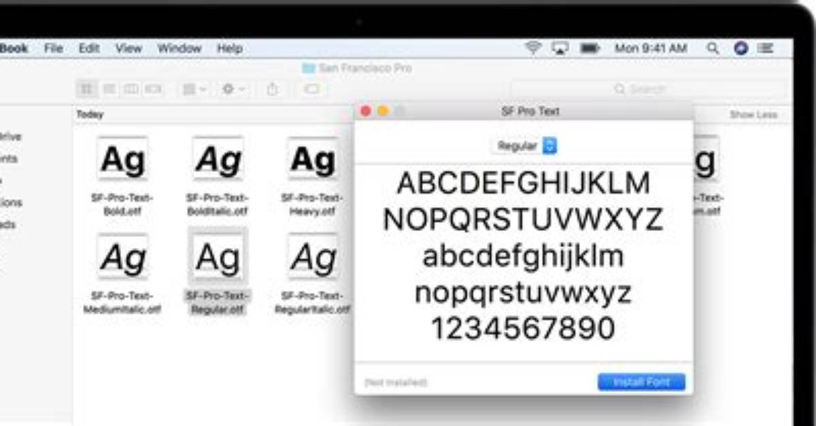This screenshot has width=816, height=426.
Task: Open the View menu
Action: 129,48
